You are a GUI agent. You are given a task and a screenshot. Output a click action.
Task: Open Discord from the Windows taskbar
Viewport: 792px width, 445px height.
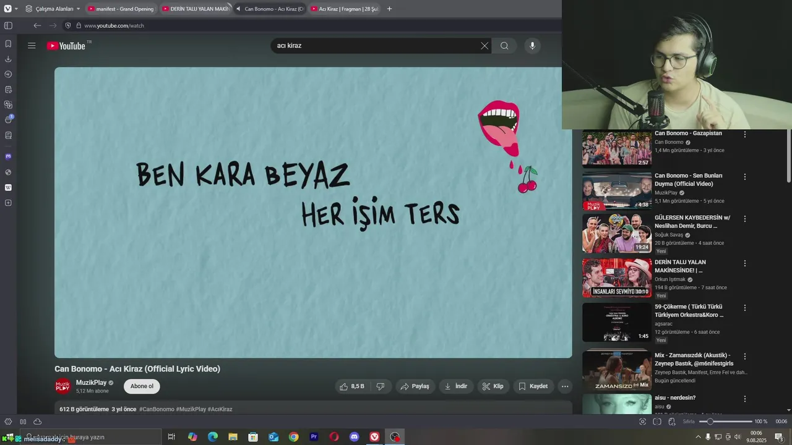click(x=354, y=437)
